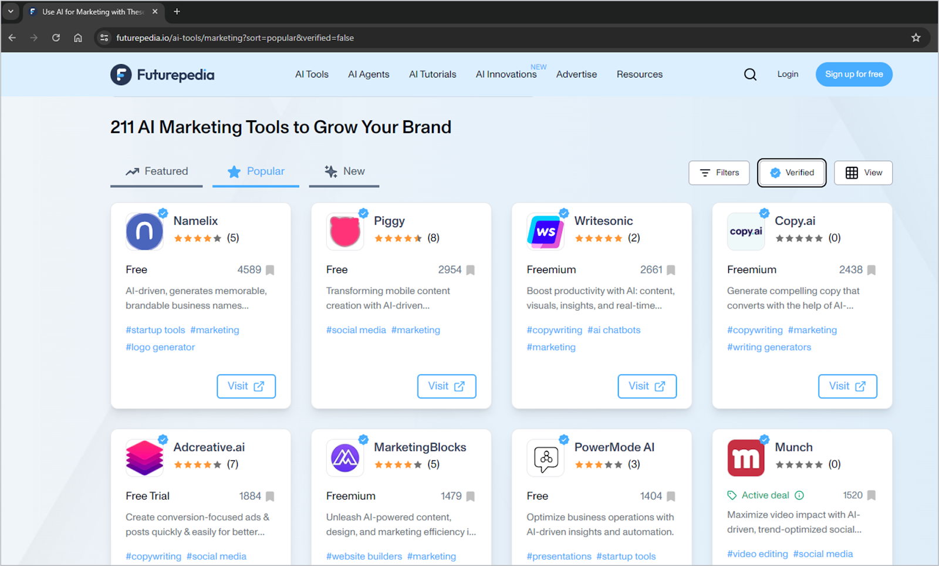
Task: Click the Piggy star rating
Action: point(398,238)
